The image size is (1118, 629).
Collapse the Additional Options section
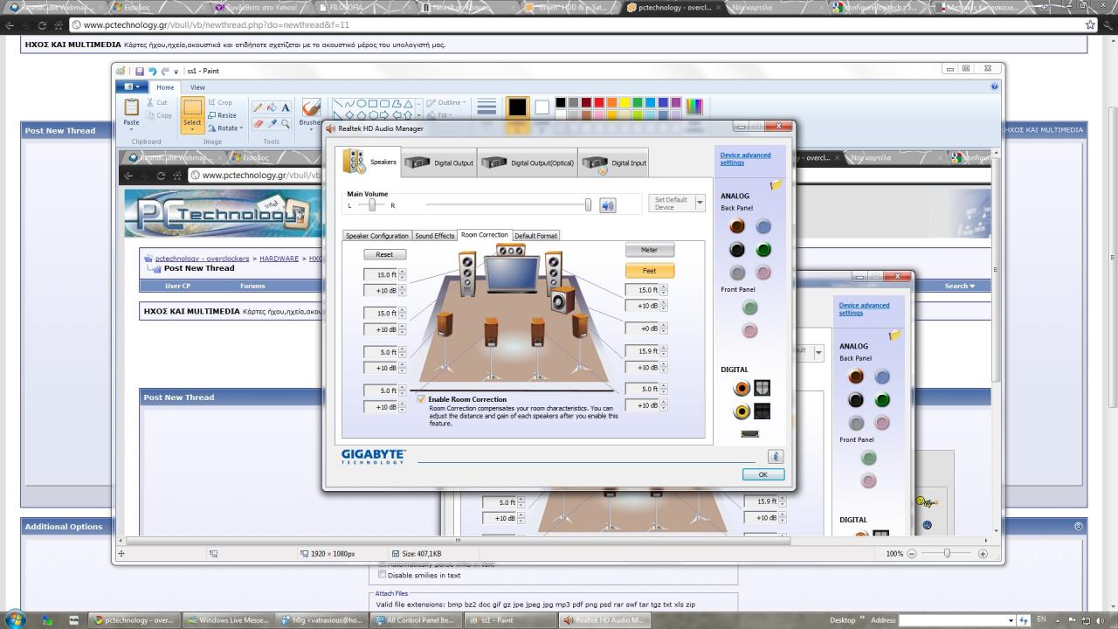click(1078, 526)
